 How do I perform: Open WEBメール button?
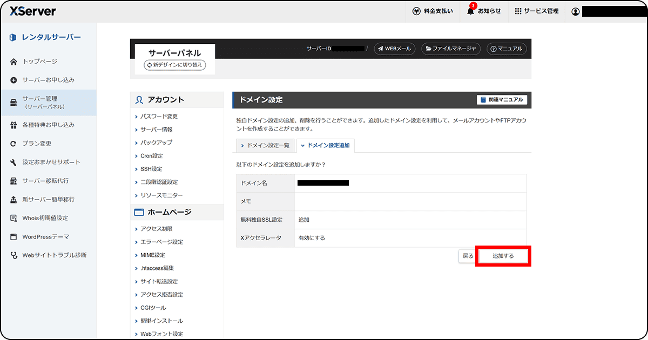[x=395, y=49]
